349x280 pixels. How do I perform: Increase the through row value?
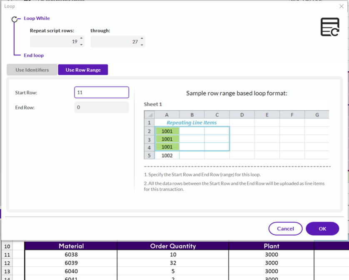pyautogui.click(x=142, y=38)
